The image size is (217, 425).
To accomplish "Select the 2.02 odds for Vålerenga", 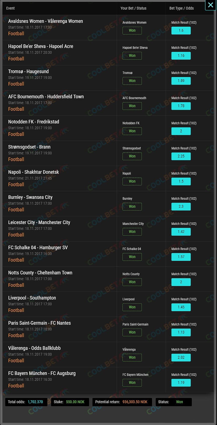I will (x=181, y=358).
